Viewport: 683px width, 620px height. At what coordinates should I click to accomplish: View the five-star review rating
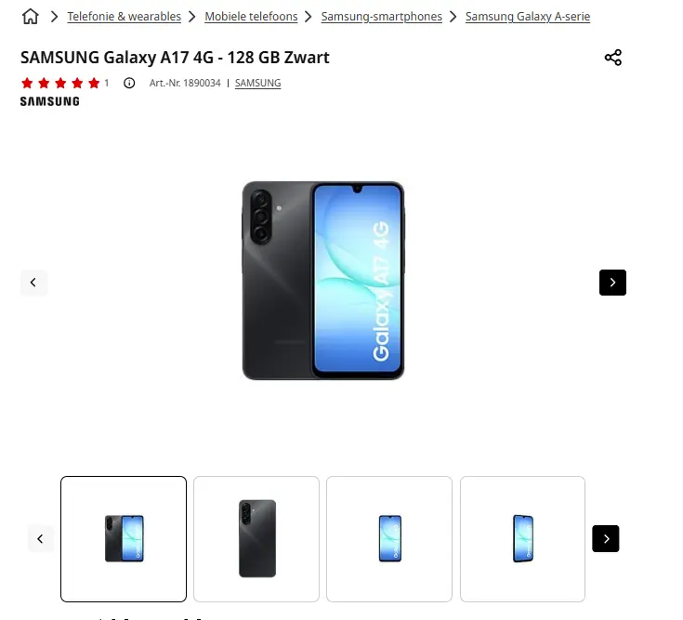(x=60, y=83)
